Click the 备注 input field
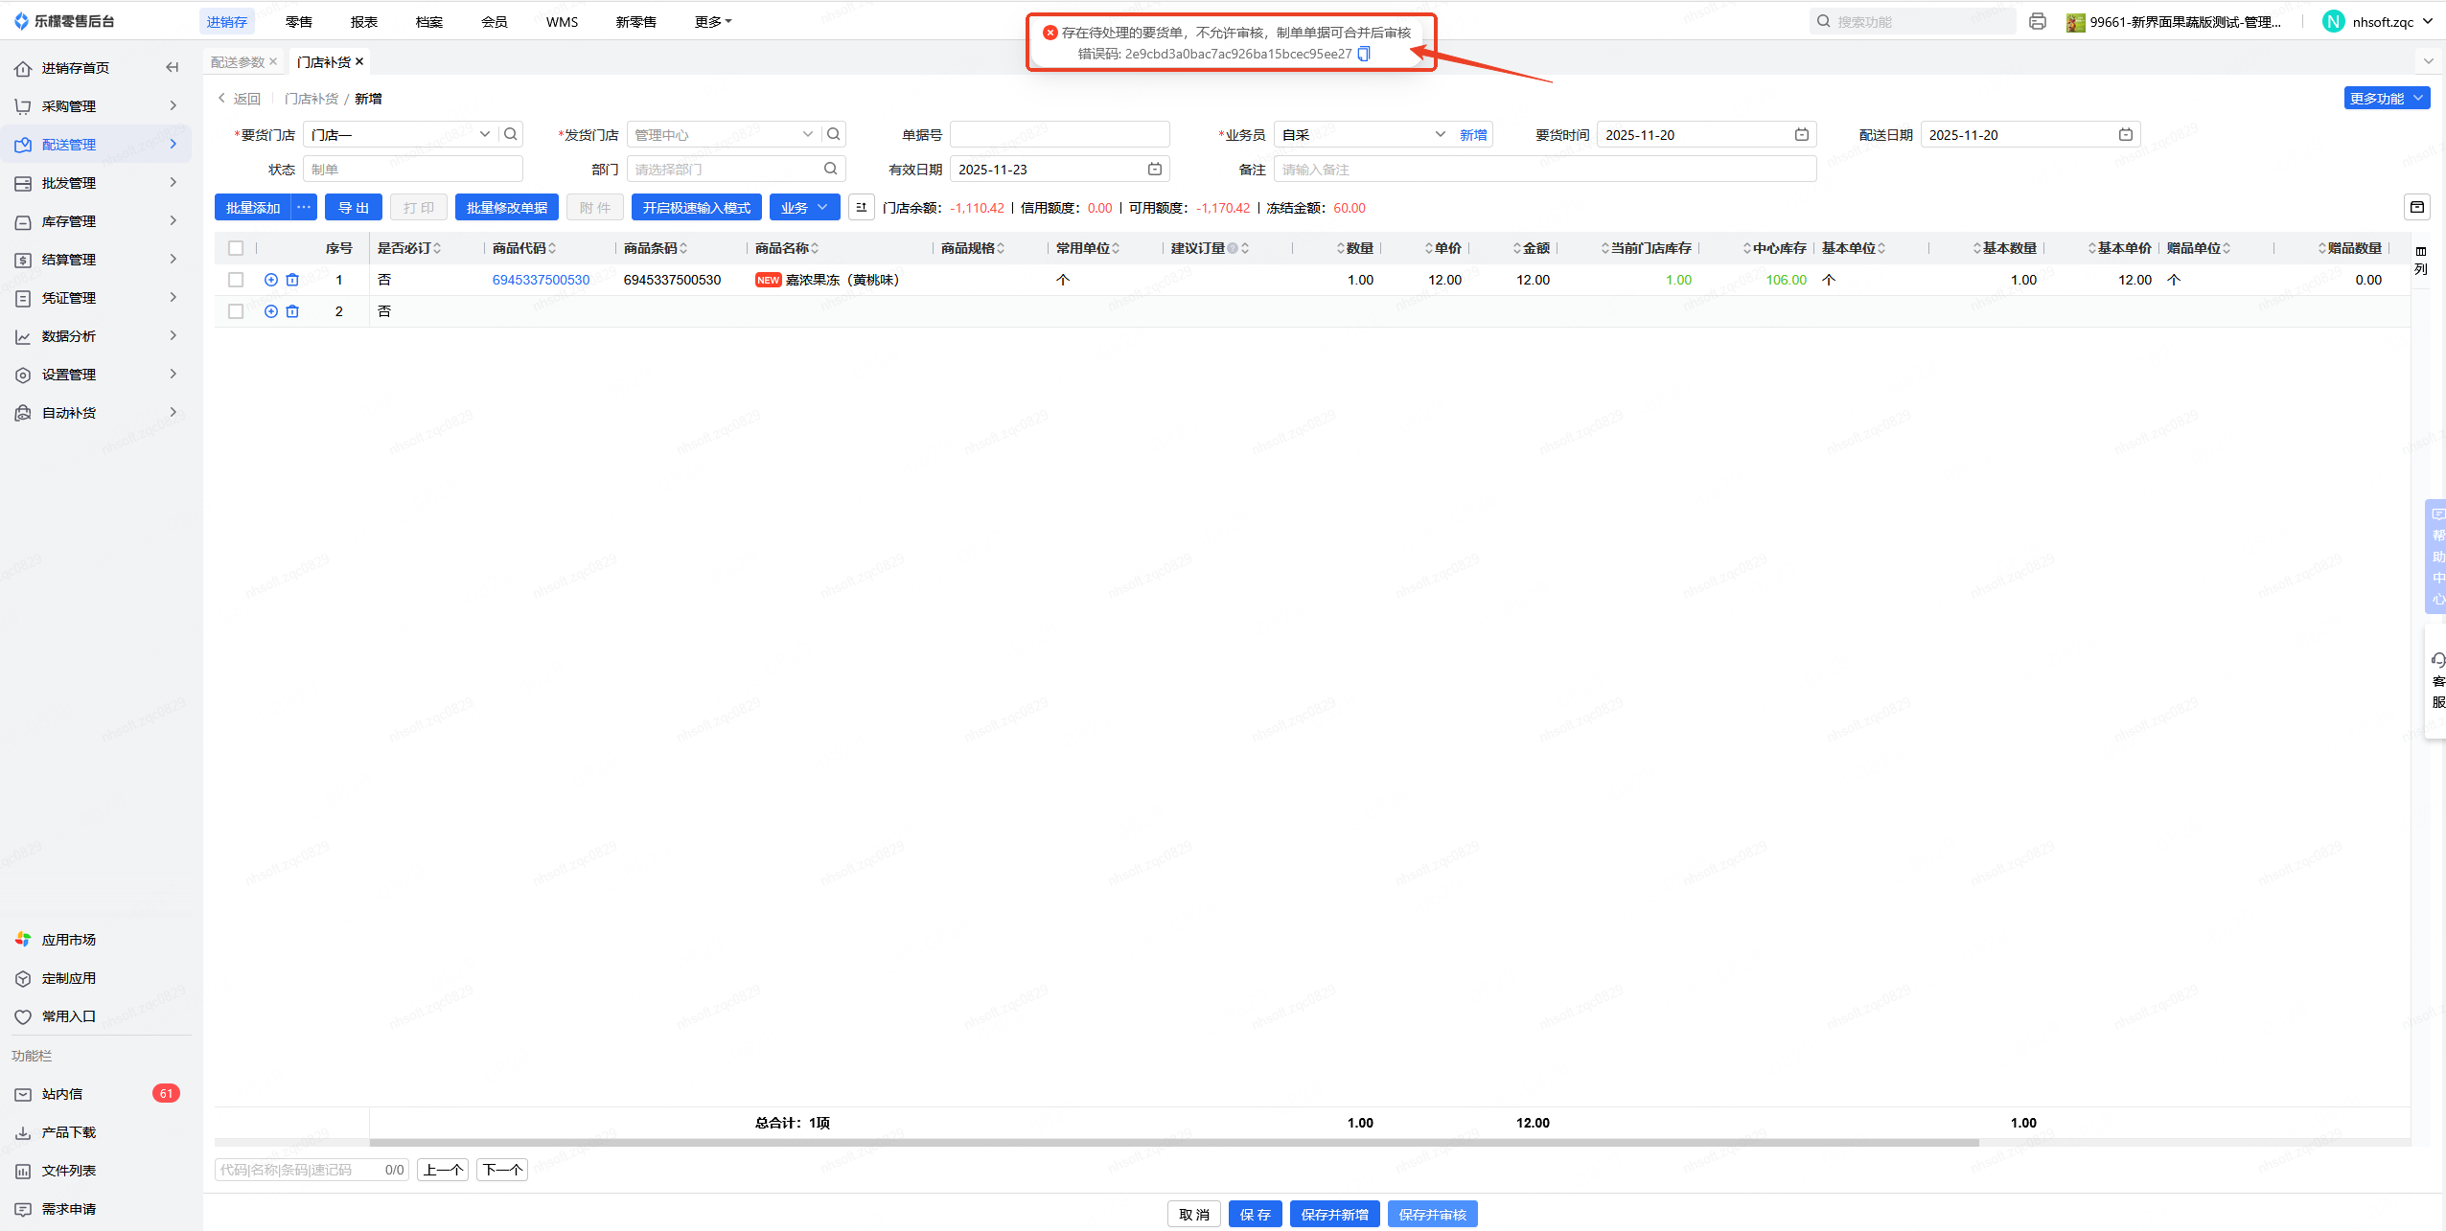Screen dimensions: 2446x1231 1543,169
